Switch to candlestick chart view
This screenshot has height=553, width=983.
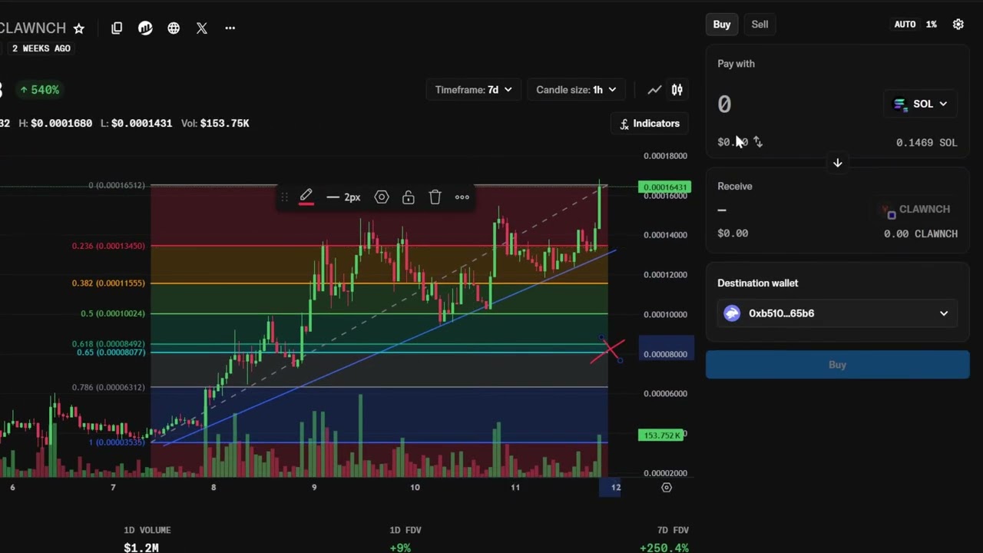tap(677, 90)
